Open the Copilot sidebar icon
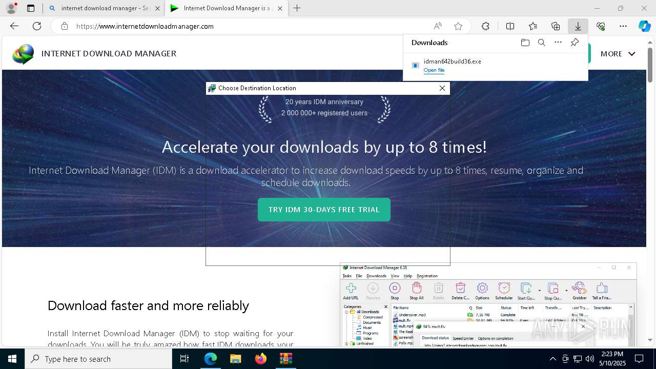The image size is (656, 369). click(644, 26)
